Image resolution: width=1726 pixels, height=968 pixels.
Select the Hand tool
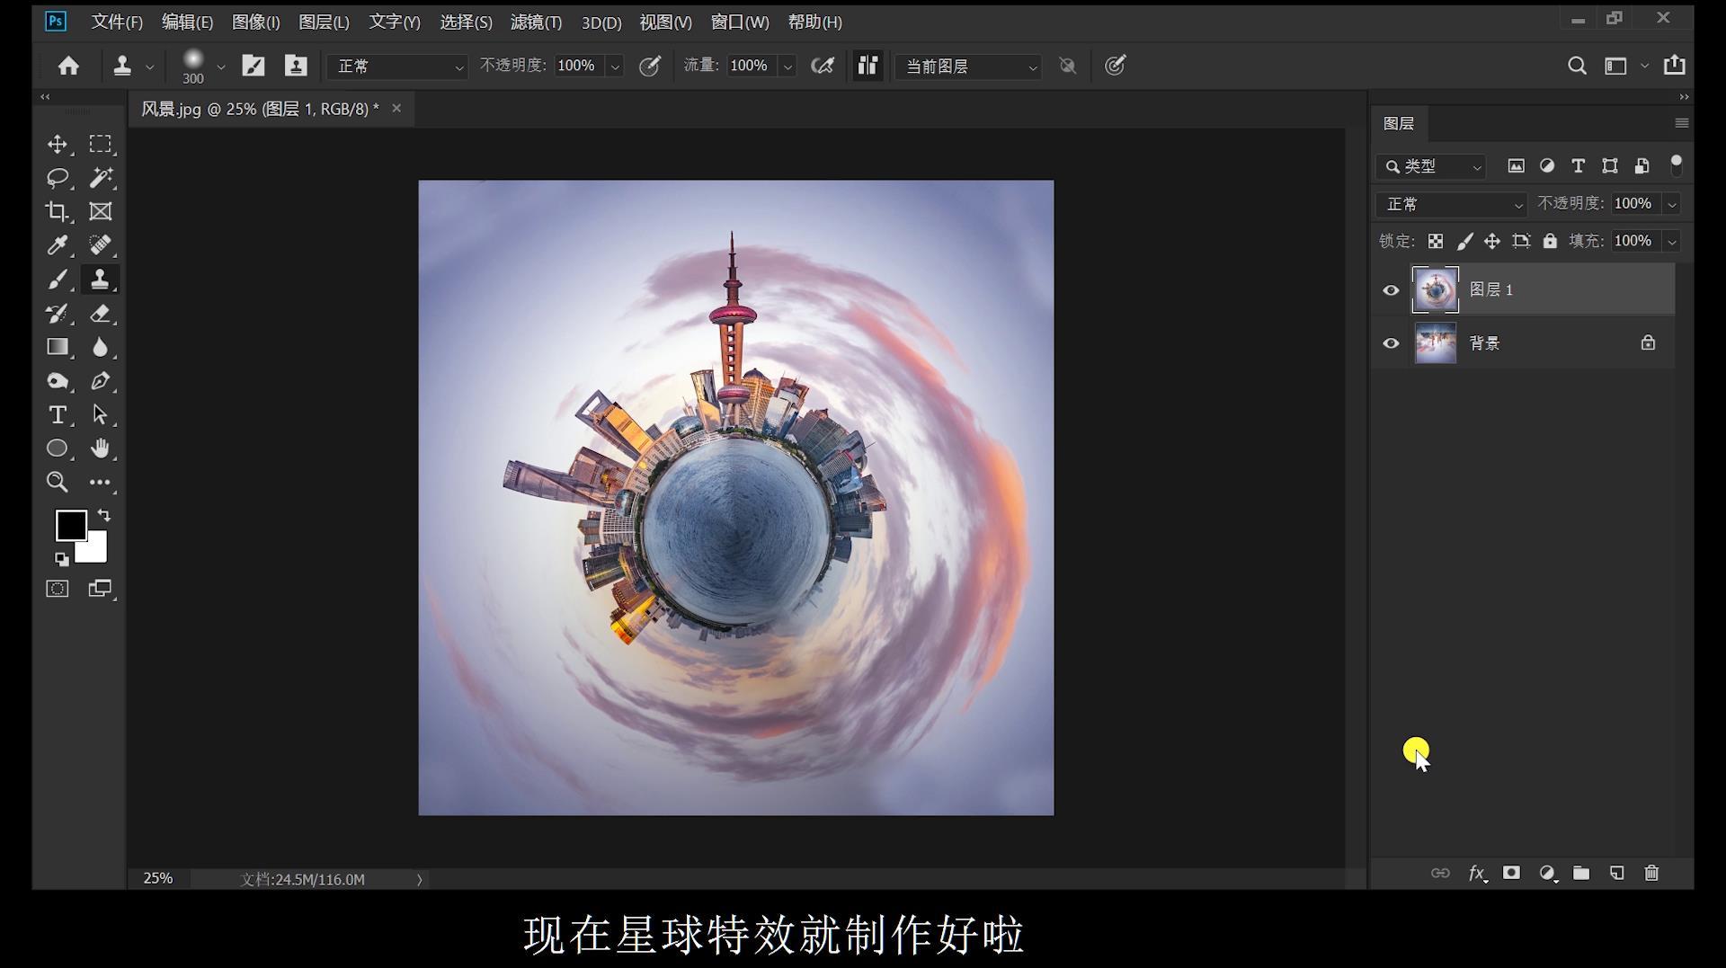click(100, 448)
